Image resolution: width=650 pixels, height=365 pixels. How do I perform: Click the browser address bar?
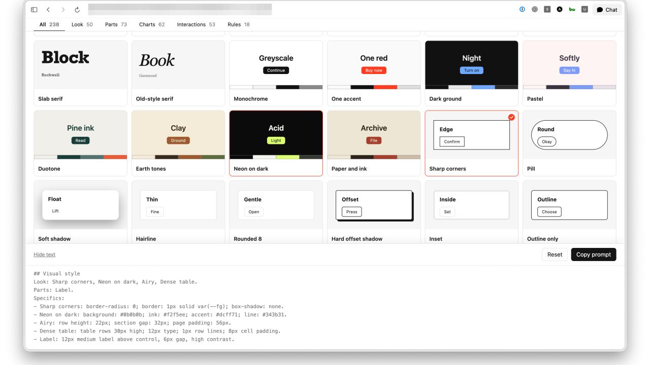pos(180,10)
